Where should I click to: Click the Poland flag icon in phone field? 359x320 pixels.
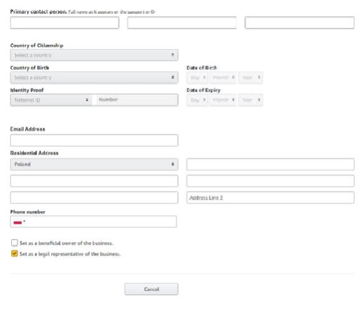[x=17, y=222]
